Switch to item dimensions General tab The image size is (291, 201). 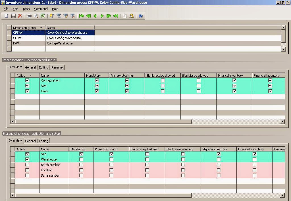tap(30, 67)
